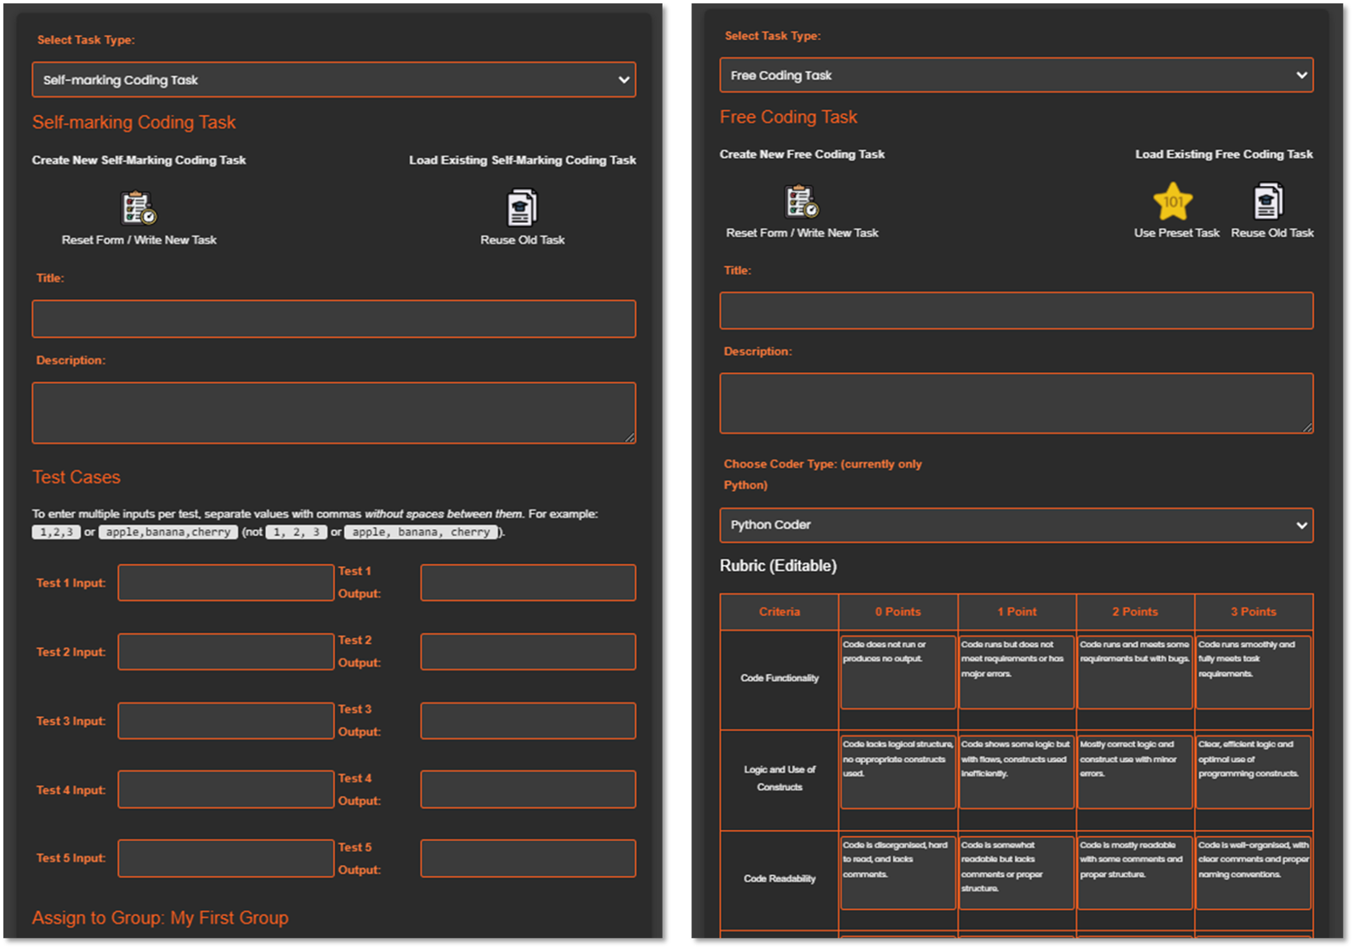Focus the Test 5 Output field
Viewport: 1354px width, 949px height.
tap(528, 858)
